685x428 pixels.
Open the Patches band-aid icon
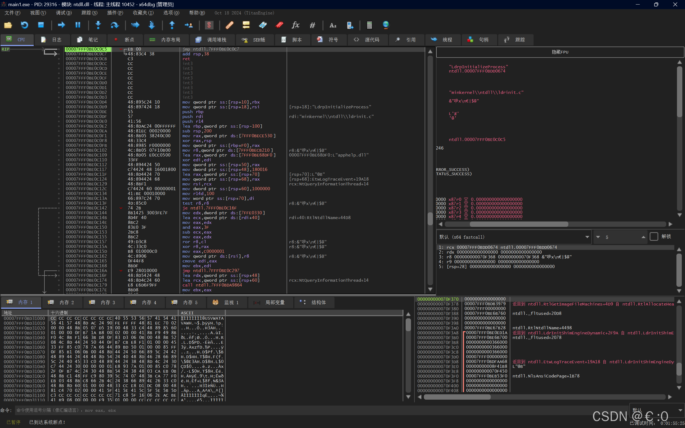point(229,25)
